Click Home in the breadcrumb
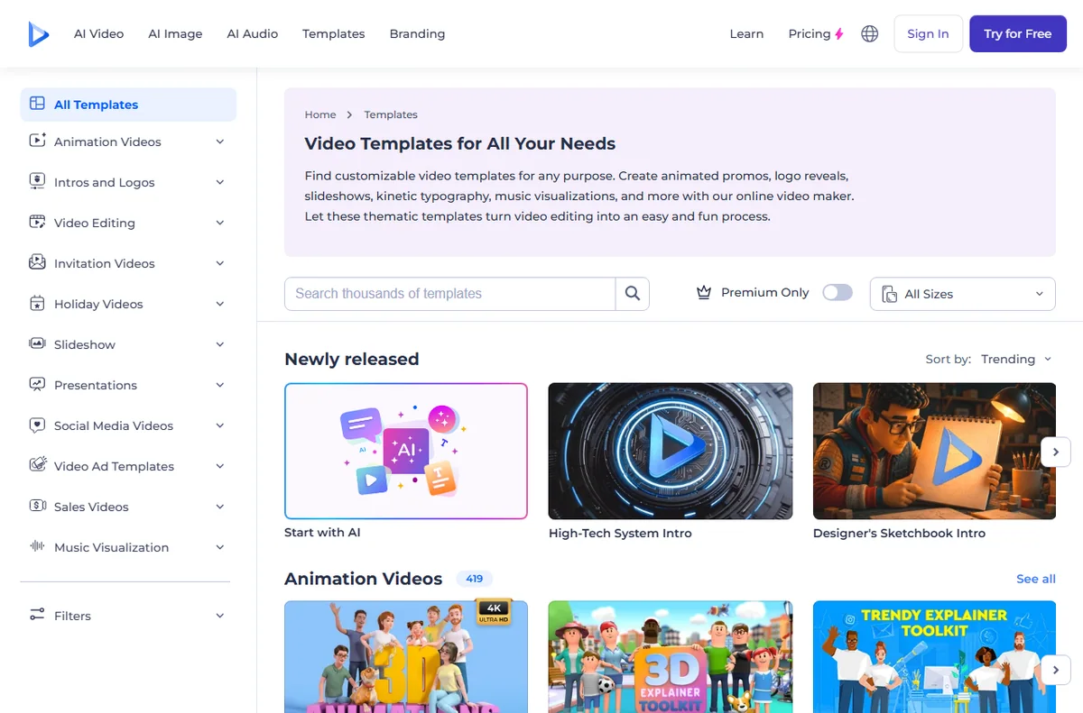This screenshot has width=1083, height=713. (320, 114)
